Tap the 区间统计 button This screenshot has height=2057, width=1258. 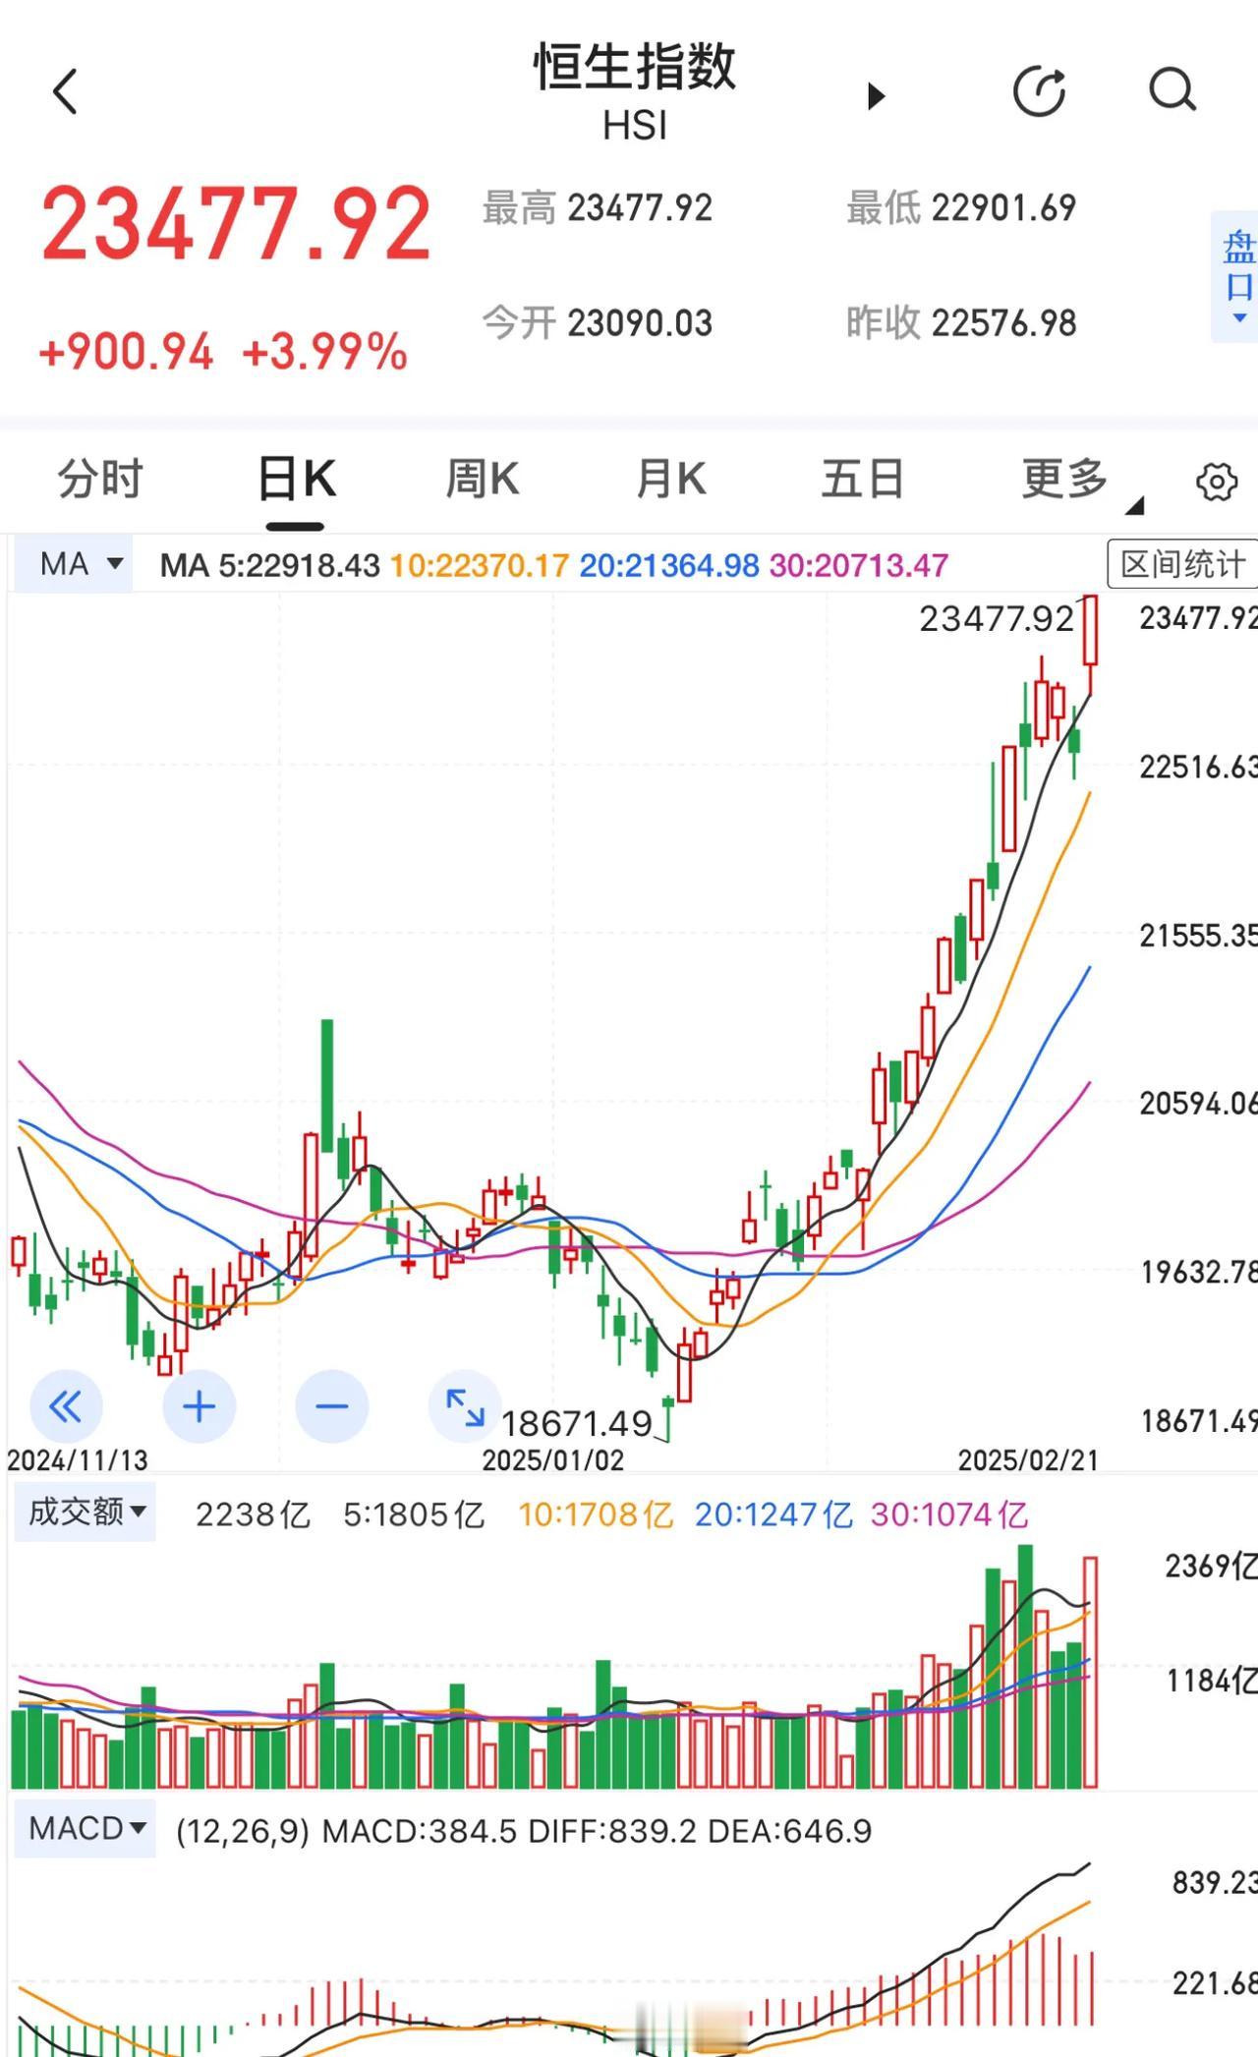pyautogui.click(x=1182, y=564)
